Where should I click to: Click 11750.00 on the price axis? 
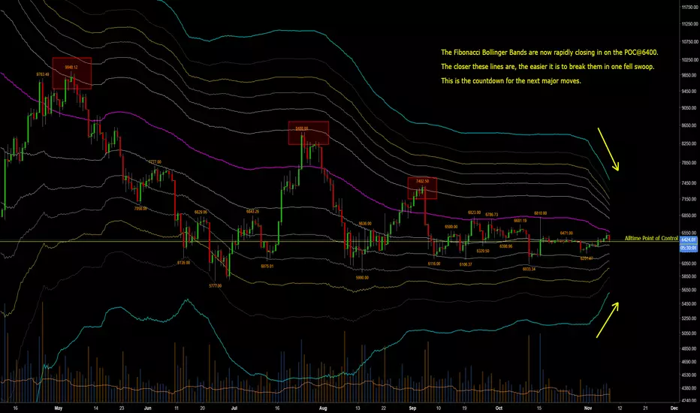coord(689,8)
